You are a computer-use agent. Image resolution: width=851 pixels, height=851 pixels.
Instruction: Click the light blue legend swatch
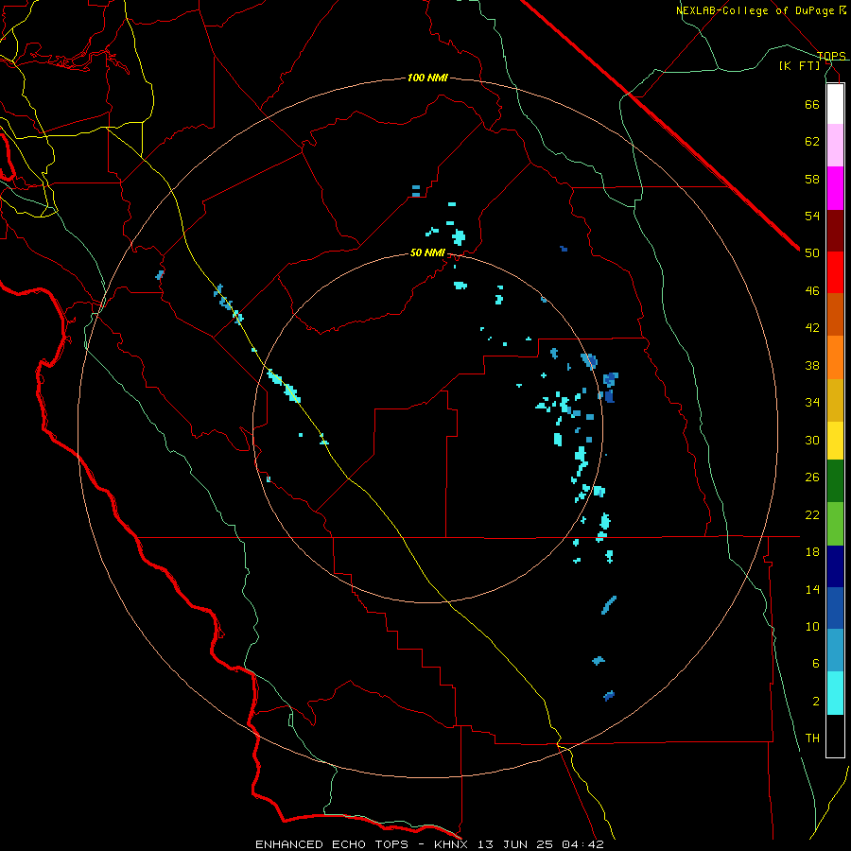[x=835, y=650]
